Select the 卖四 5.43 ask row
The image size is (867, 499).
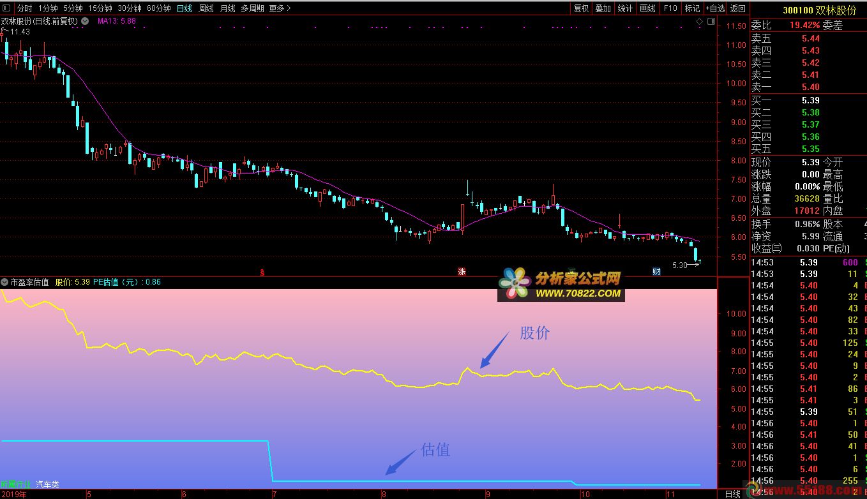click(x=808, y=50)
